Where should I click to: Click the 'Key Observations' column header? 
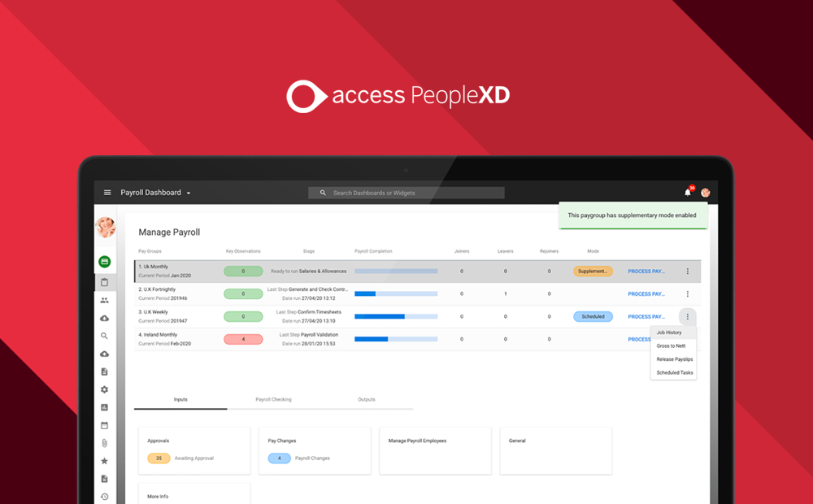[243, 251]
